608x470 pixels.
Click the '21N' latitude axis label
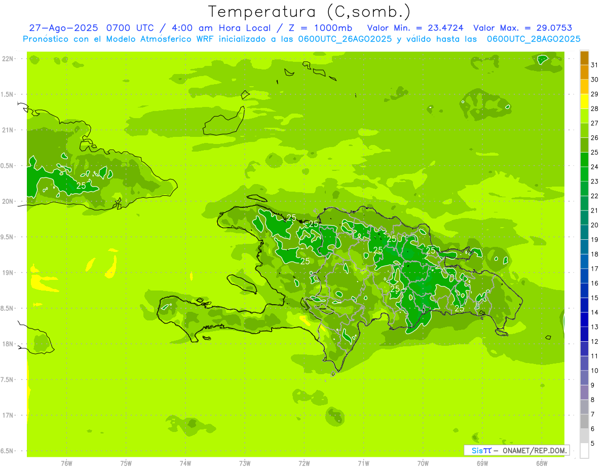(8, 130)
